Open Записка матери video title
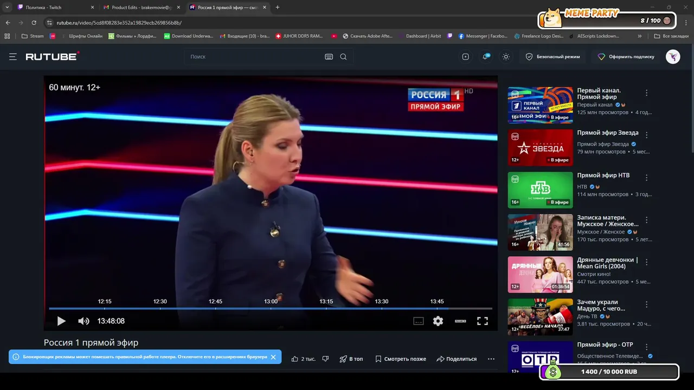The width and height of the screenshot is (694, 390). 608,220
